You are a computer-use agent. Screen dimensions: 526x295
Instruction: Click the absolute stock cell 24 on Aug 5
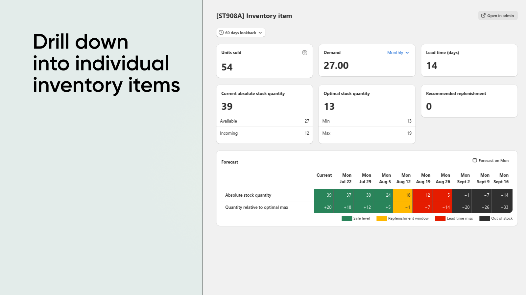(x=383, y=195)
